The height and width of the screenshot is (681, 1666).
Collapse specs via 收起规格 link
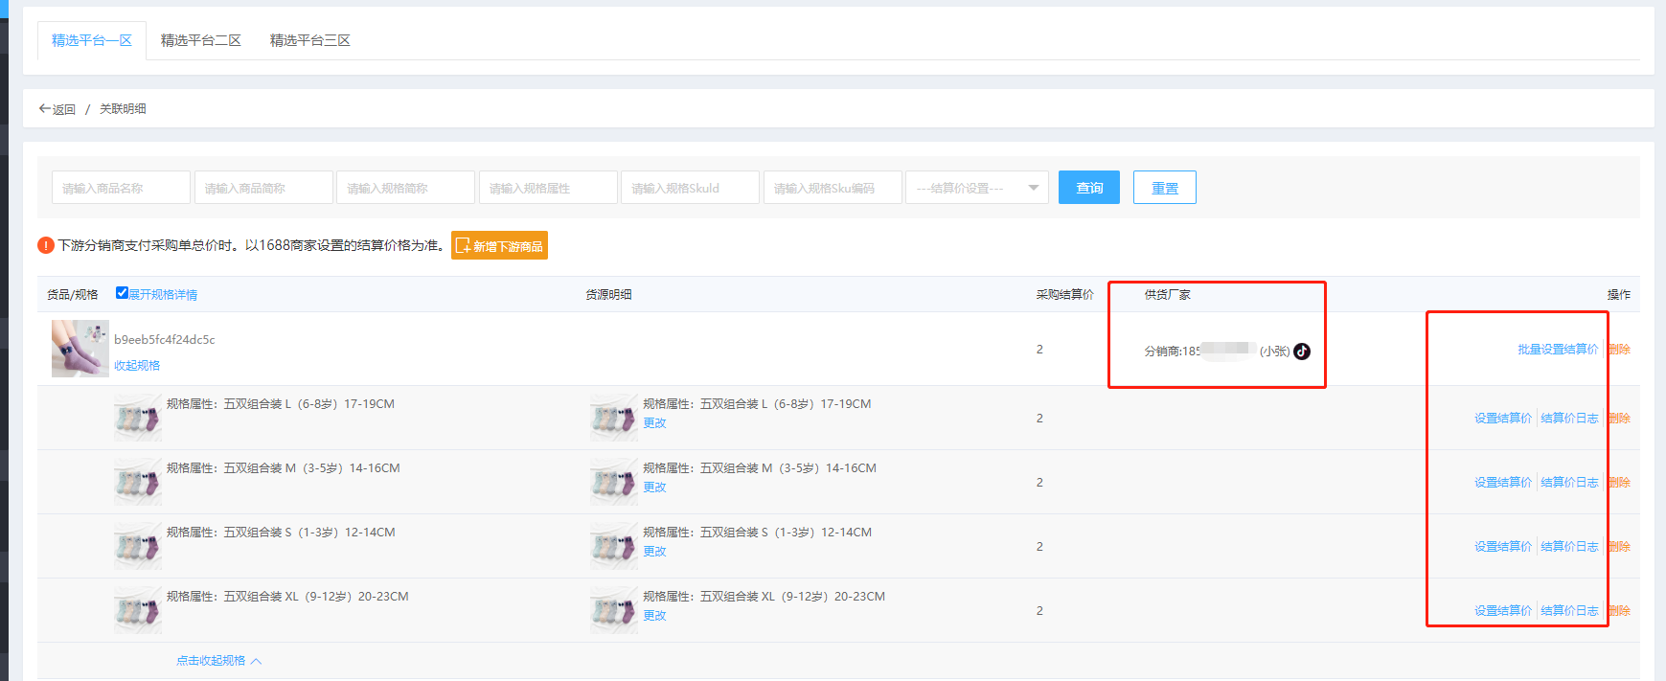tap(137, 366)
